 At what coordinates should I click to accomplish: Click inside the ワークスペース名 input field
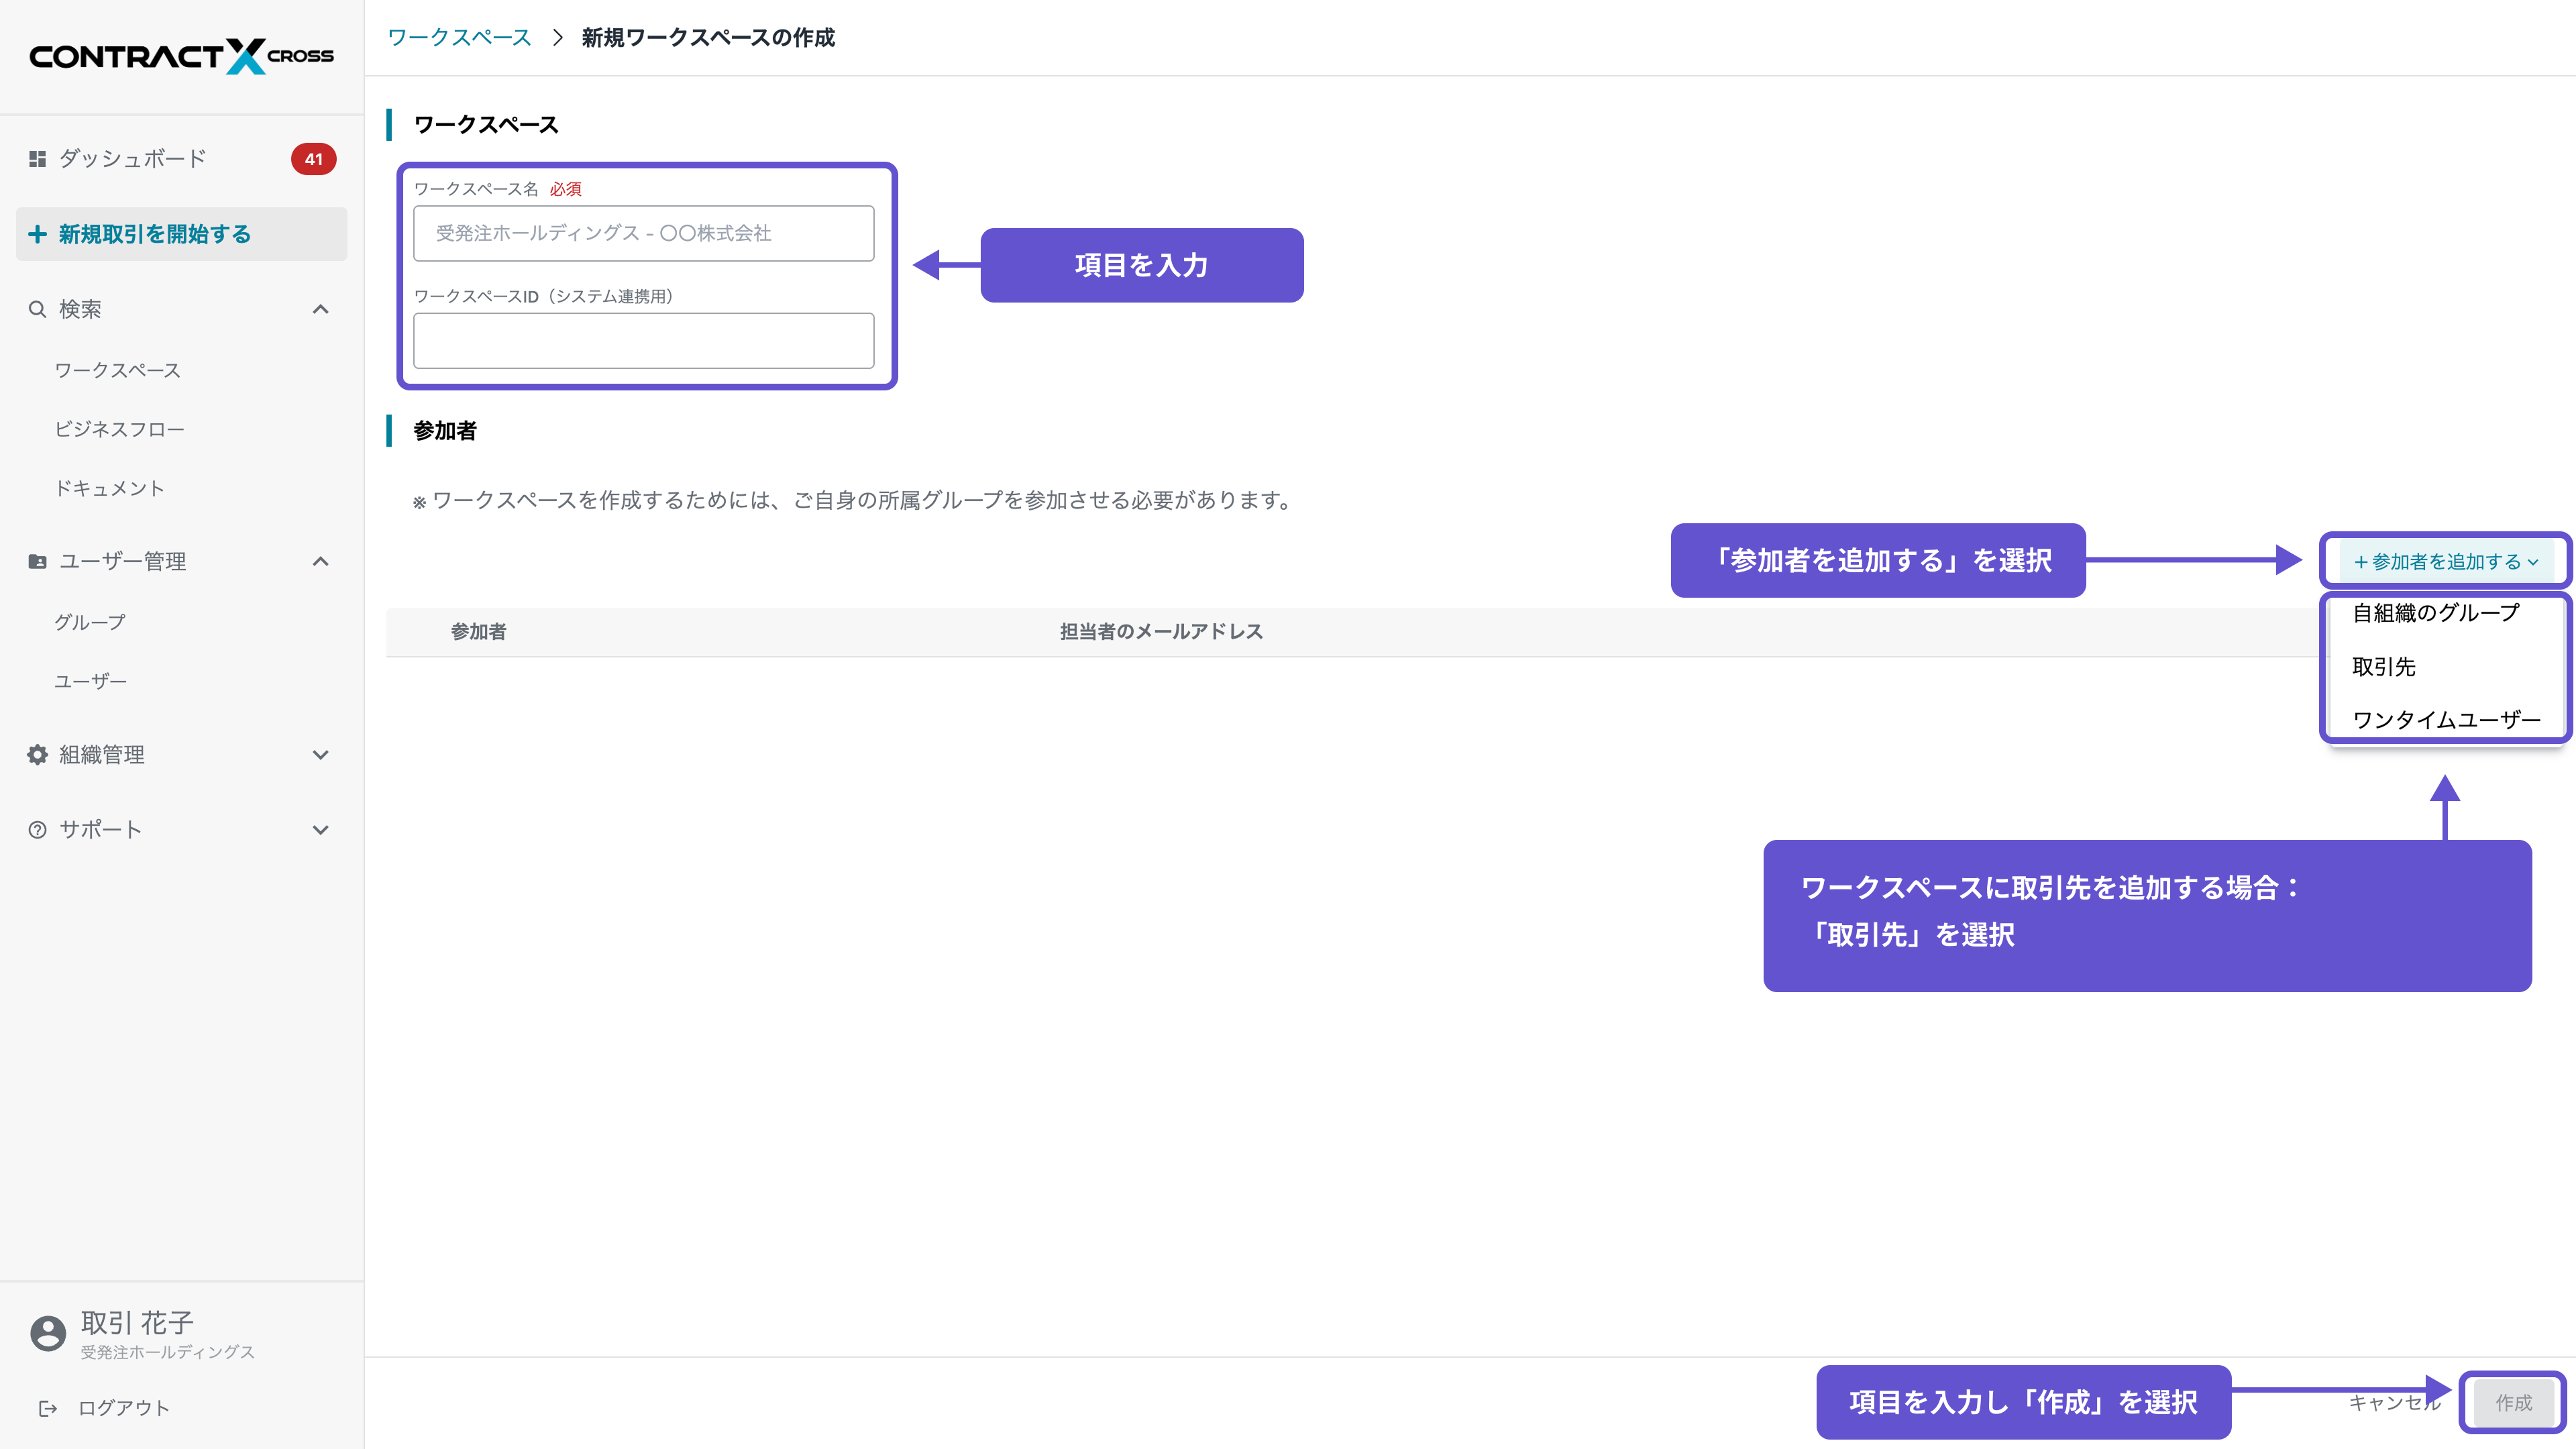(x=643, y=233)
